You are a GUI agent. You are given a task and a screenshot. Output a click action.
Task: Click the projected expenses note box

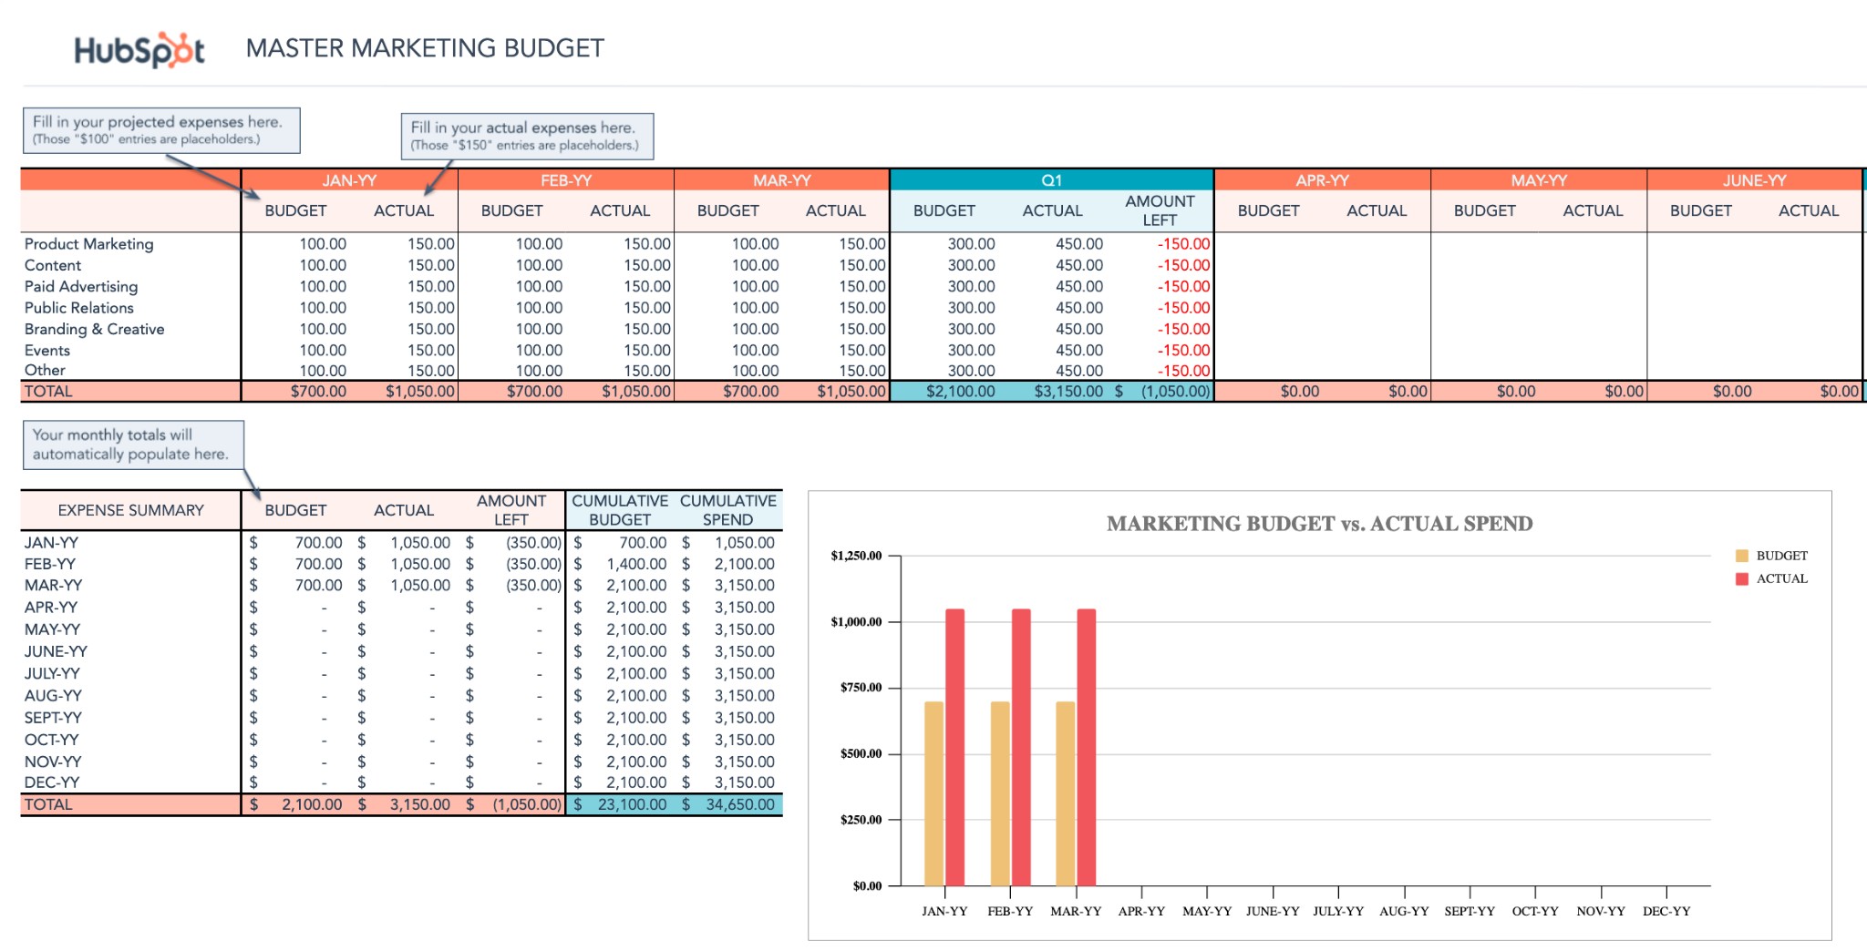point(161,130)
